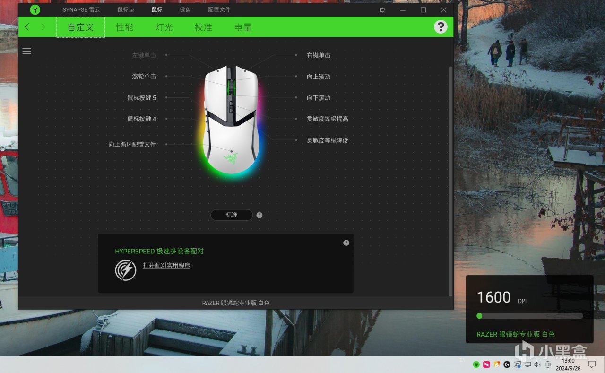Screen dimensions: 605x373
Task: Select the 向下滚动 mapping
Action: point(319,98)
